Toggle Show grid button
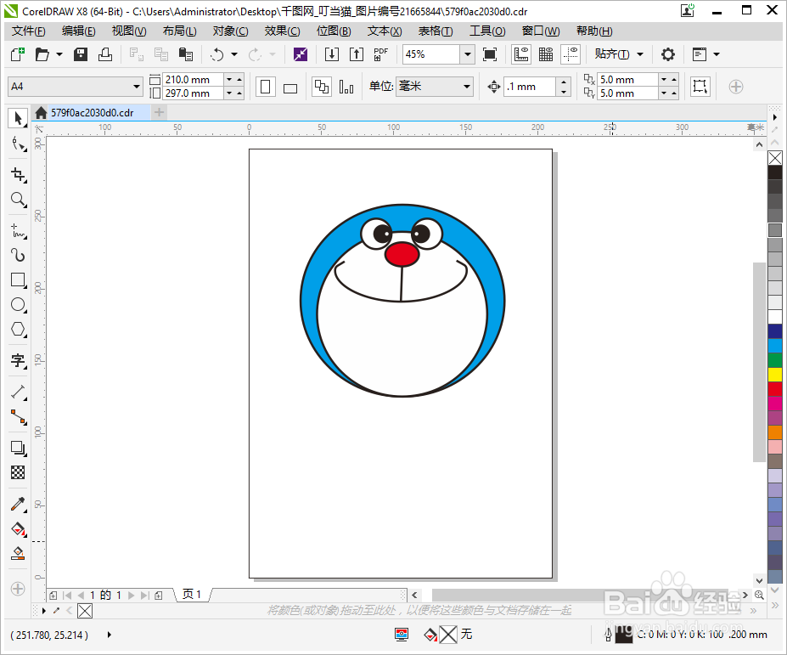The width and height of the screenshot is (787, 655). click(x=546, y=54)
